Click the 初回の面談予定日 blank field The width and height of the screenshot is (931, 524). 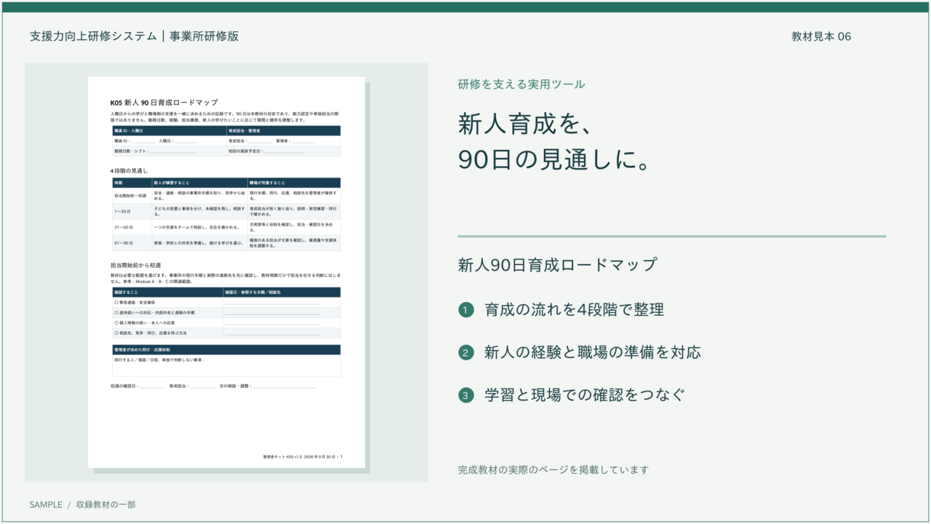(284, 151)
